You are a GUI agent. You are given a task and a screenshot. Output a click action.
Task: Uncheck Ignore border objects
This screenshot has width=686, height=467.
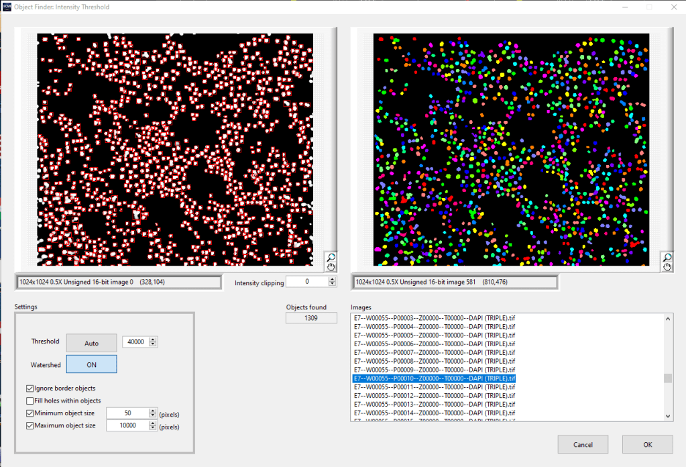(x=30, y=388)
